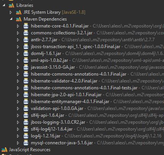Expand slf4j-api-1.6.4.jar node

pos(18,115)
